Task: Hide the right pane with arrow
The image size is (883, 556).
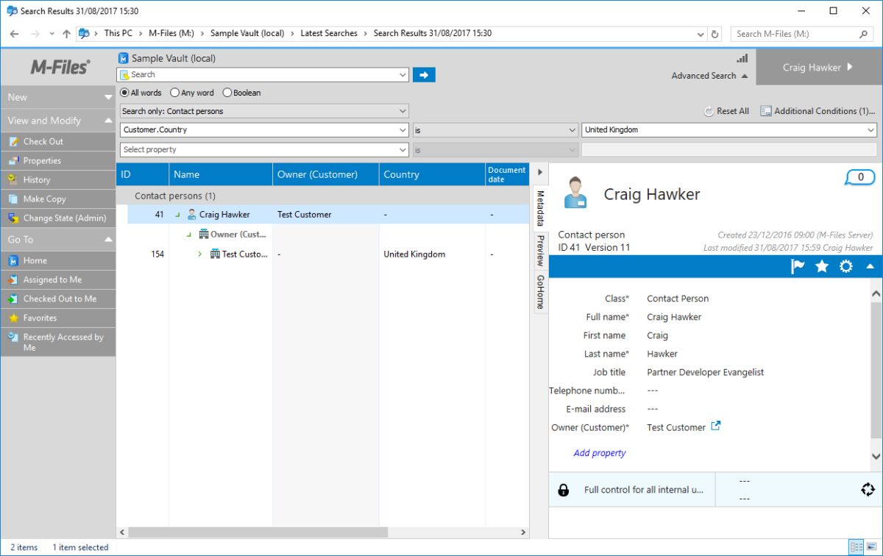Action: pyautogui.click(x=539, y=172)
